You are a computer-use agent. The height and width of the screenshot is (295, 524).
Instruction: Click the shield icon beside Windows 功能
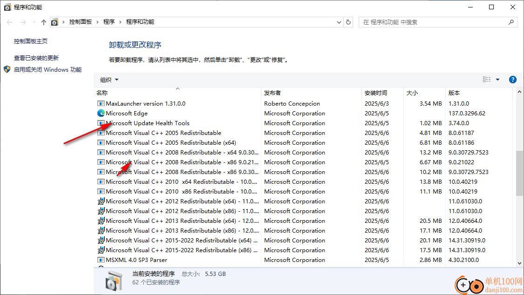(x=7, y=69)
